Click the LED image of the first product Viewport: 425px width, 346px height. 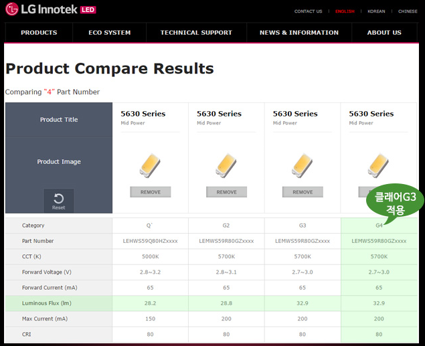(x=150, y=166)
